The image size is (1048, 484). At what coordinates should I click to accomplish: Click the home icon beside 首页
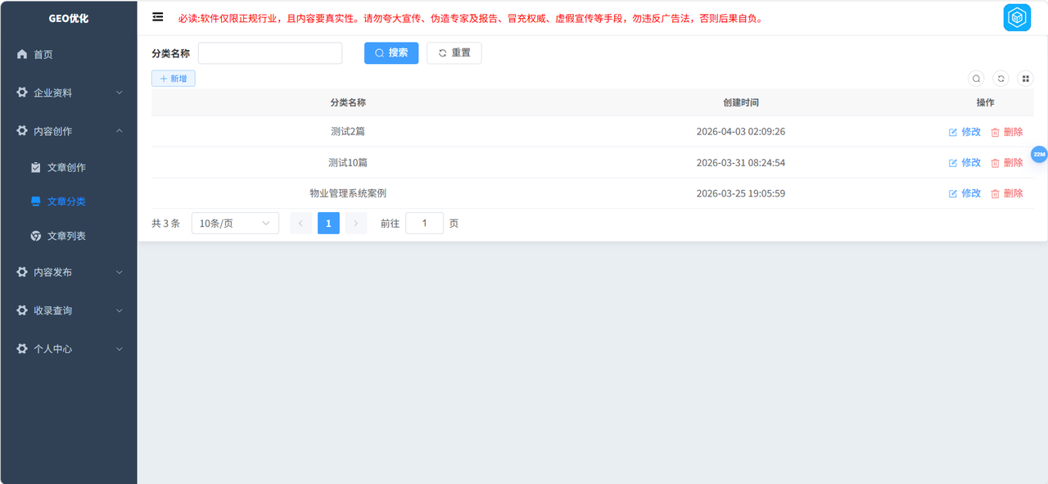22,54
